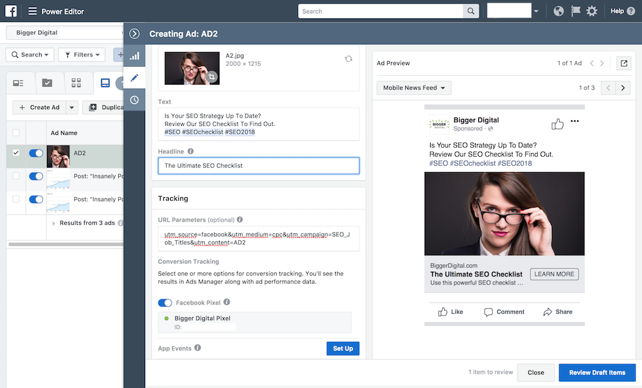Toggle the AD2 ad on/off switch
This screenshot has width=642, height=388.
[x=36, y=154]
